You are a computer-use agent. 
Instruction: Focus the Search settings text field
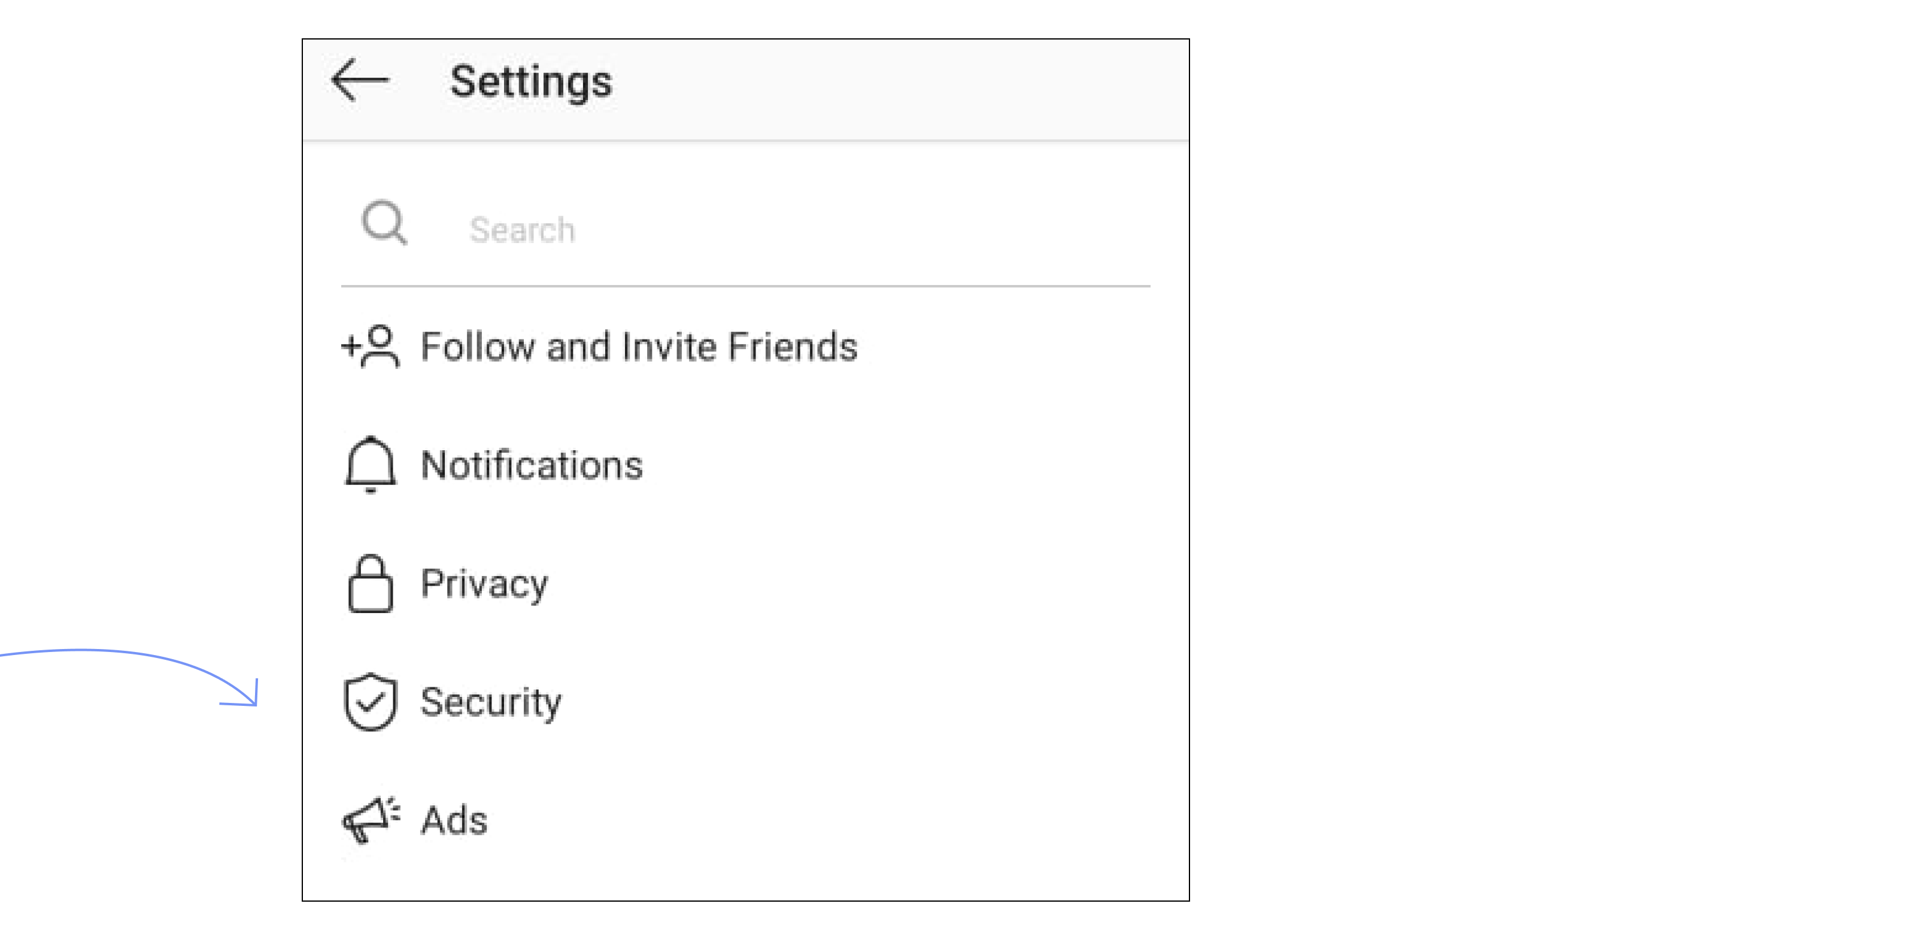(x=745, y=229)
